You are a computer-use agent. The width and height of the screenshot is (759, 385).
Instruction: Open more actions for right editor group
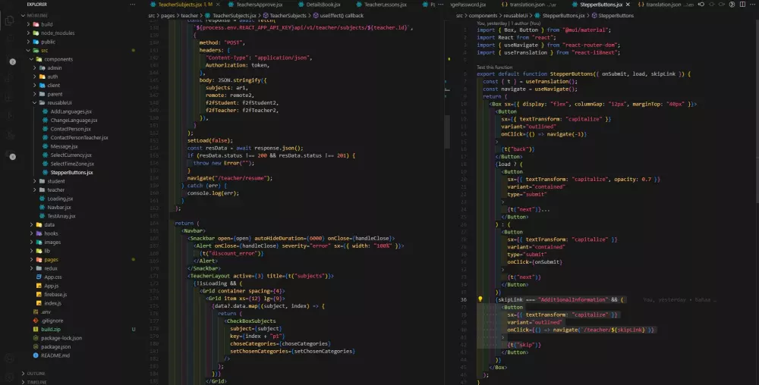pos(753,5)
